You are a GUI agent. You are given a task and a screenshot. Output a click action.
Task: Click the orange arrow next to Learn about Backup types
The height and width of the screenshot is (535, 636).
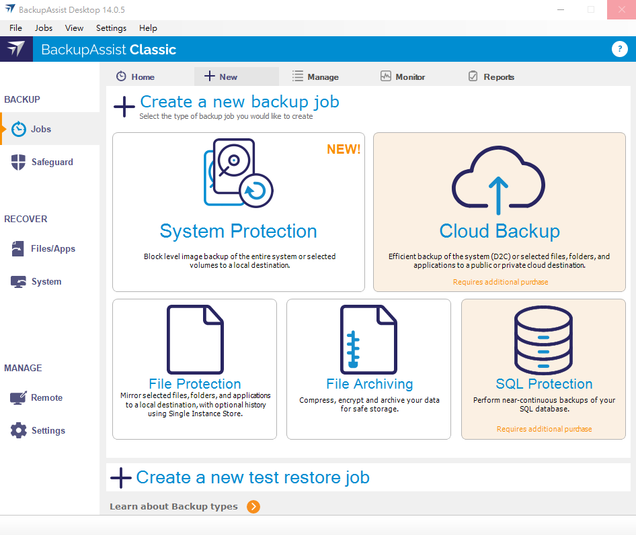[x=253, y=507]
